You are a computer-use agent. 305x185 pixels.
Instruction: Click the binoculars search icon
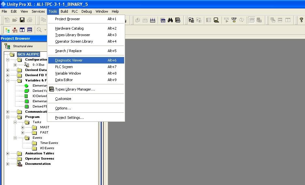170,20
